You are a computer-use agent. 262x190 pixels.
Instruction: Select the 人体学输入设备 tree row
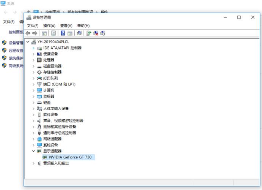pos(56,108)
